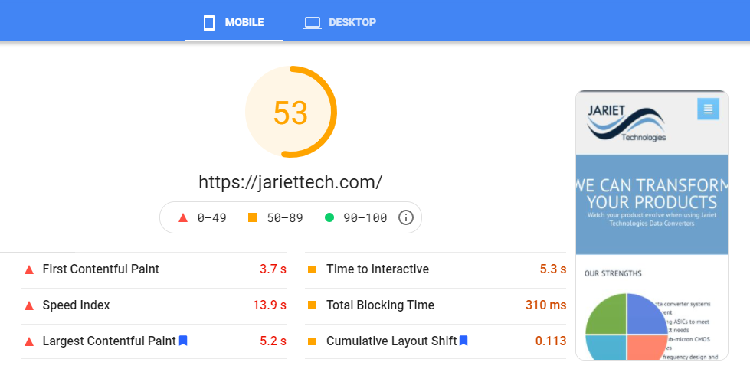Click the red triangle beside First Contentful Paint
This screenshot has height=382, width=750.
[x=29, y=269]
